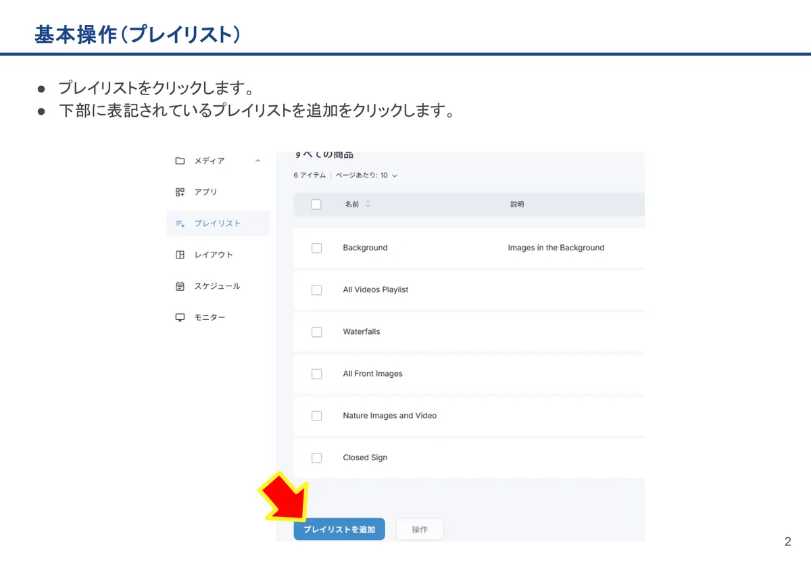Check Nature Images and Video checkbox

pos(316,416)
